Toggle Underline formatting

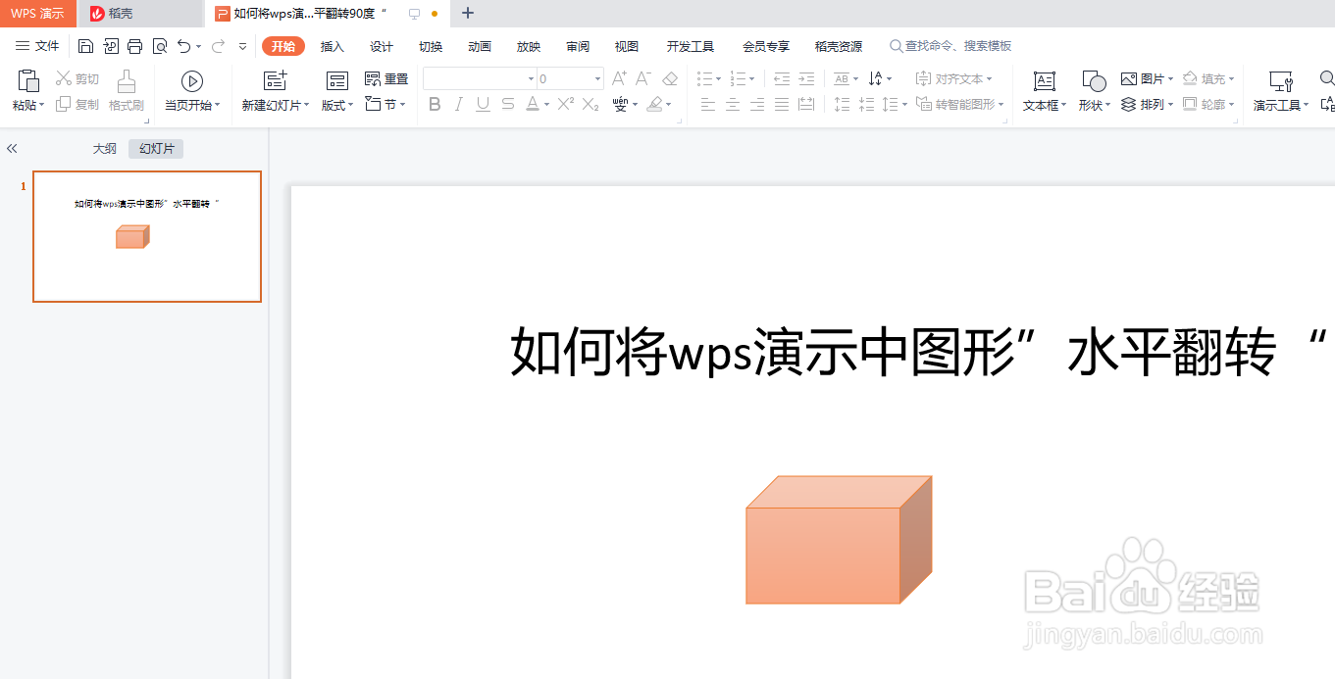point(483,104)
